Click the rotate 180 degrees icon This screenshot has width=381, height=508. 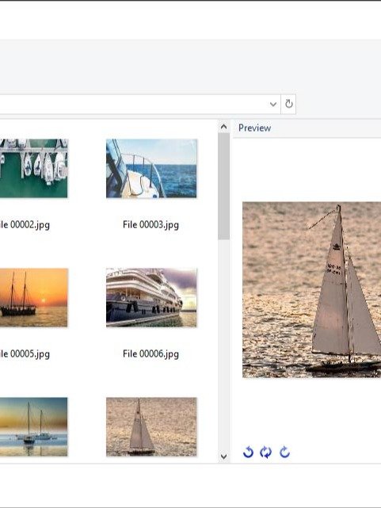pyautogui.click(x=266, y=452)
